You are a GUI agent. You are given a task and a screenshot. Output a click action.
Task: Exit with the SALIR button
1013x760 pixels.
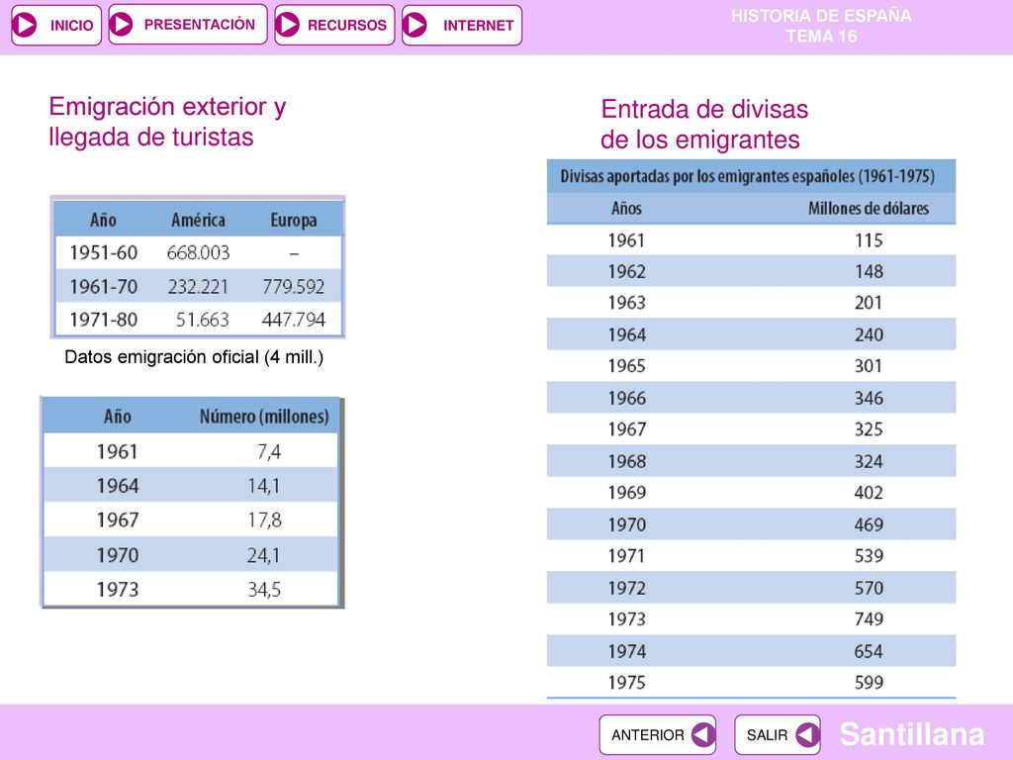(x=778, y=735)
